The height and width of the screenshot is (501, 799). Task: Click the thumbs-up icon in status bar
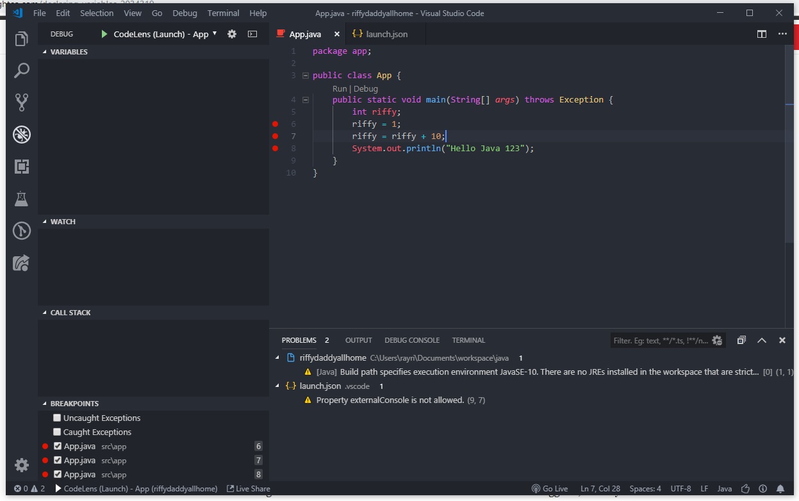pyautogui.click(x=746, y=488)
